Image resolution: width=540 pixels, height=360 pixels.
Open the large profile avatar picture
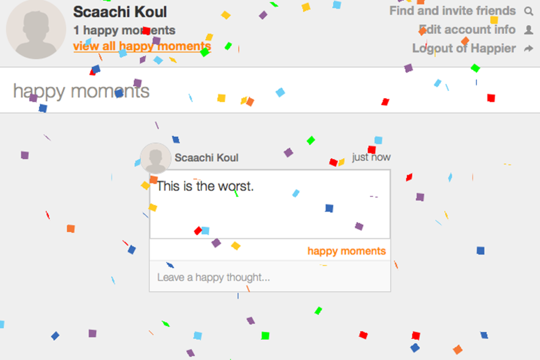(x=36, y=29)
